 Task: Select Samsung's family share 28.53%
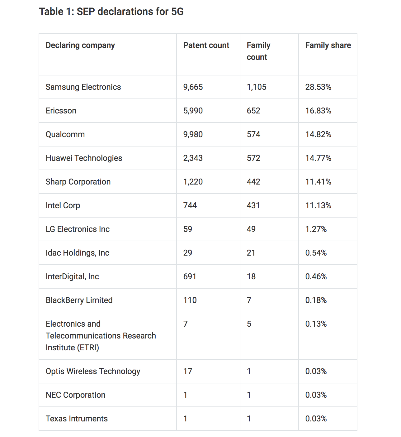[x=318, y=87]
